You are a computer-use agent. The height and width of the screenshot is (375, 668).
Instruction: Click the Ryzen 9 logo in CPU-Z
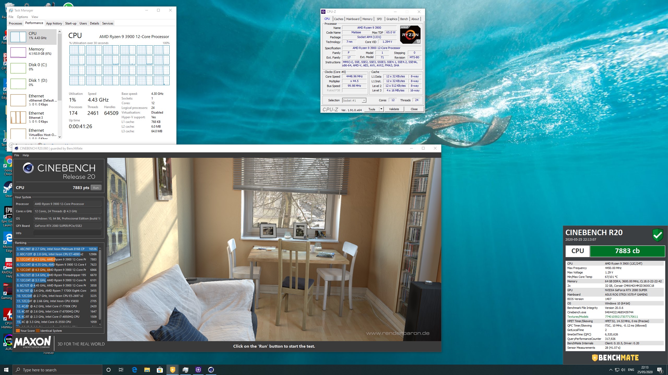point(410,35)
